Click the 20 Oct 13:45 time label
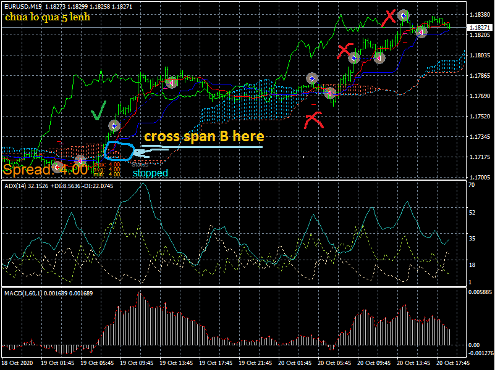This screenshot has width=495, height=370. point(413,363)
